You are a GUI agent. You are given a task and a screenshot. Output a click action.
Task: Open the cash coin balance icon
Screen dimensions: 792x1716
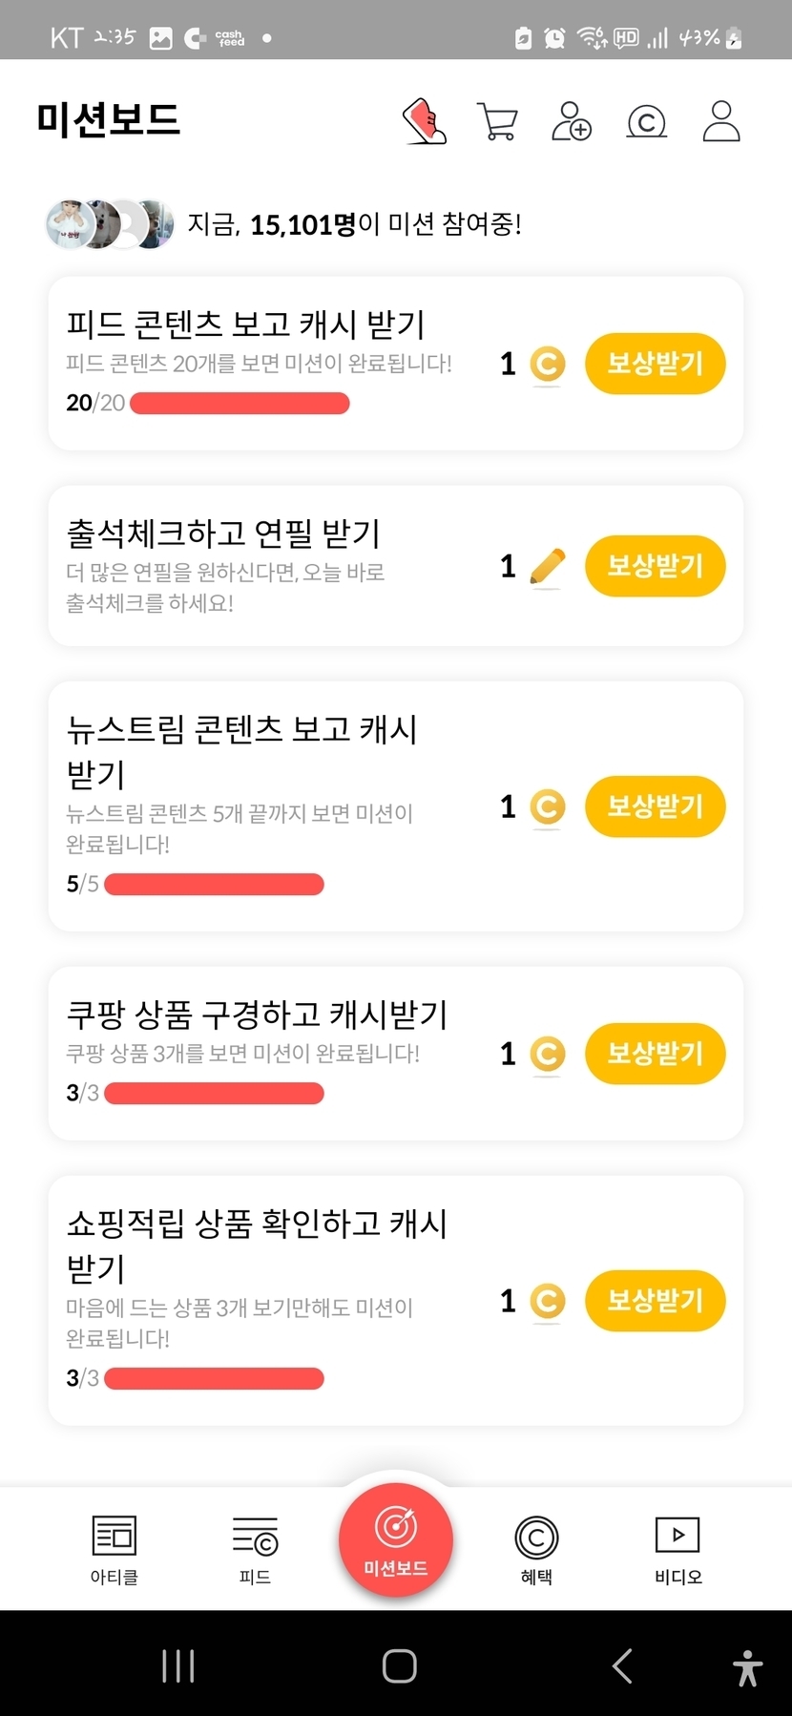click(x=646, y=122)
